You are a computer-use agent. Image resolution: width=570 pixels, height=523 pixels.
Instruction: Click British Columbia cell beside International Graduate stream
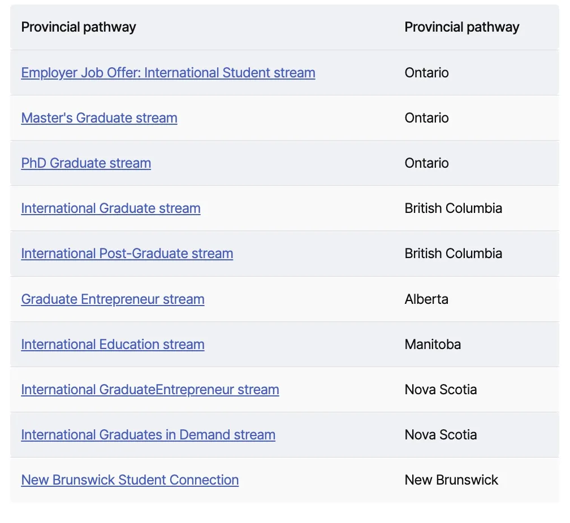pos(453,208)
